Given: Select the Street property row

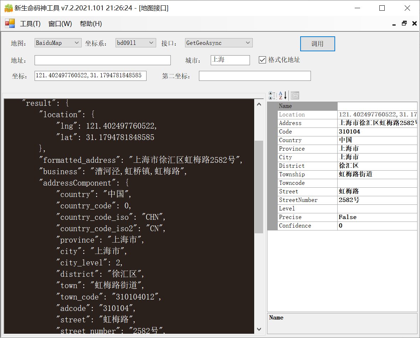Looking at the screenshot, I should pos(347,192).
